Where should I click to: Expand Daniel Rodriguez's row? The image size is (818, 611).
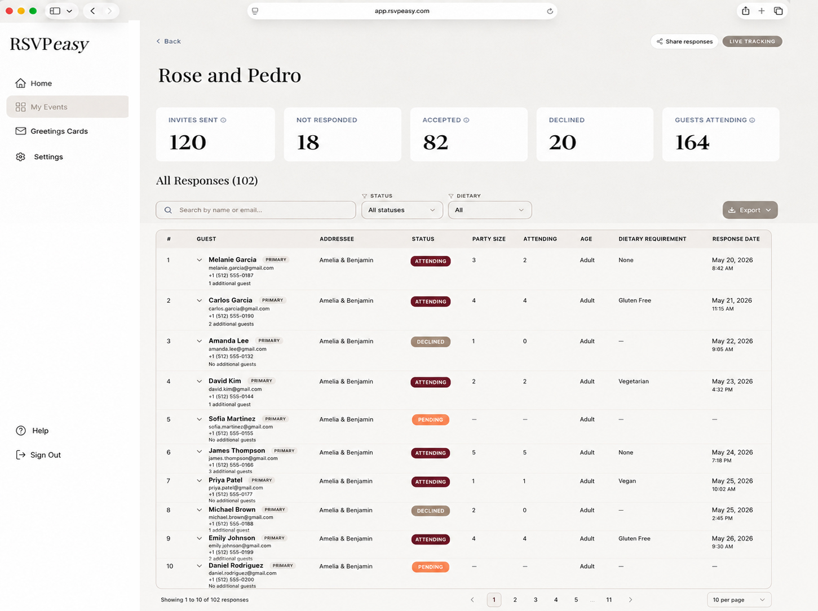point(199,566)
